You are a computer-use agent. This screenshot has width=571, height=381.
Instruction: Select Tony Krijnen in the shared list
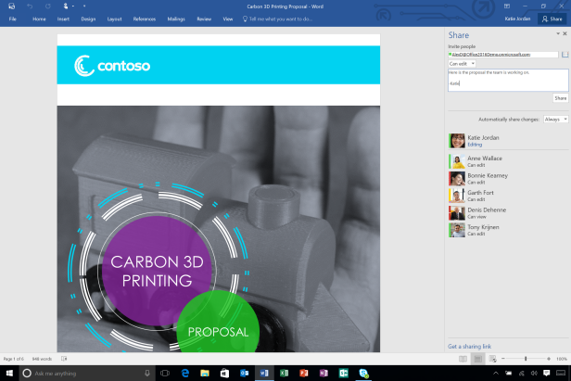click(508, 230)
